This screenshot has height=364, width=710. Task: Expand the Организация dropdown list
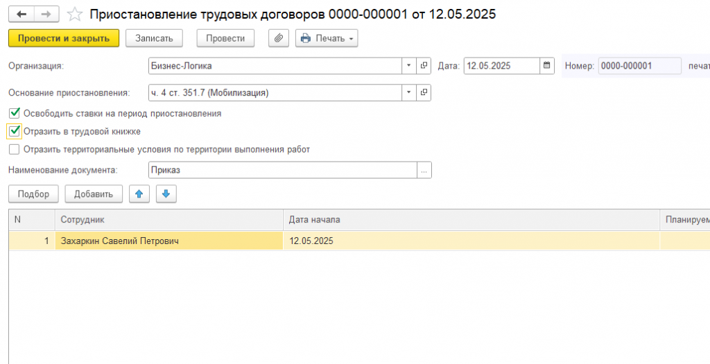pyautogui.click(x=408, y=66)
